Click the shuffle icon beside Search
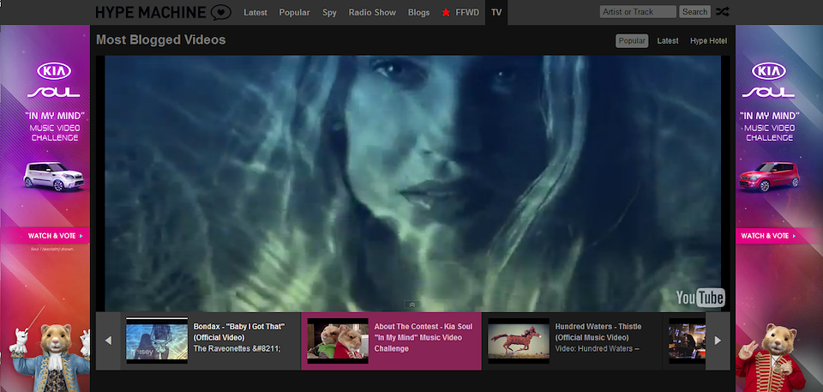 [x=723, y=12]
